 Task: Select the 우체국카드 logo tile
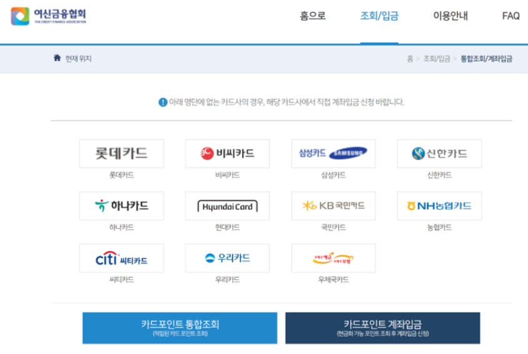pyautogui.click(x=333, y=258)
